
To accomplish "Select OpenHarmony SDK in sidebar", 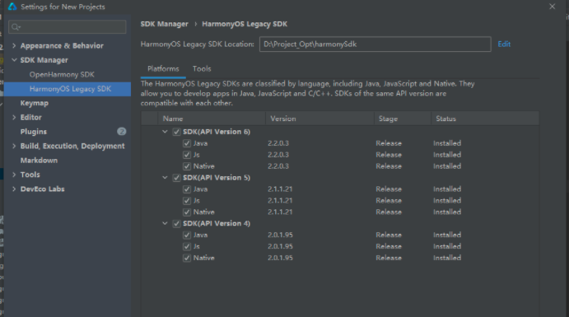I will point(62,75).
